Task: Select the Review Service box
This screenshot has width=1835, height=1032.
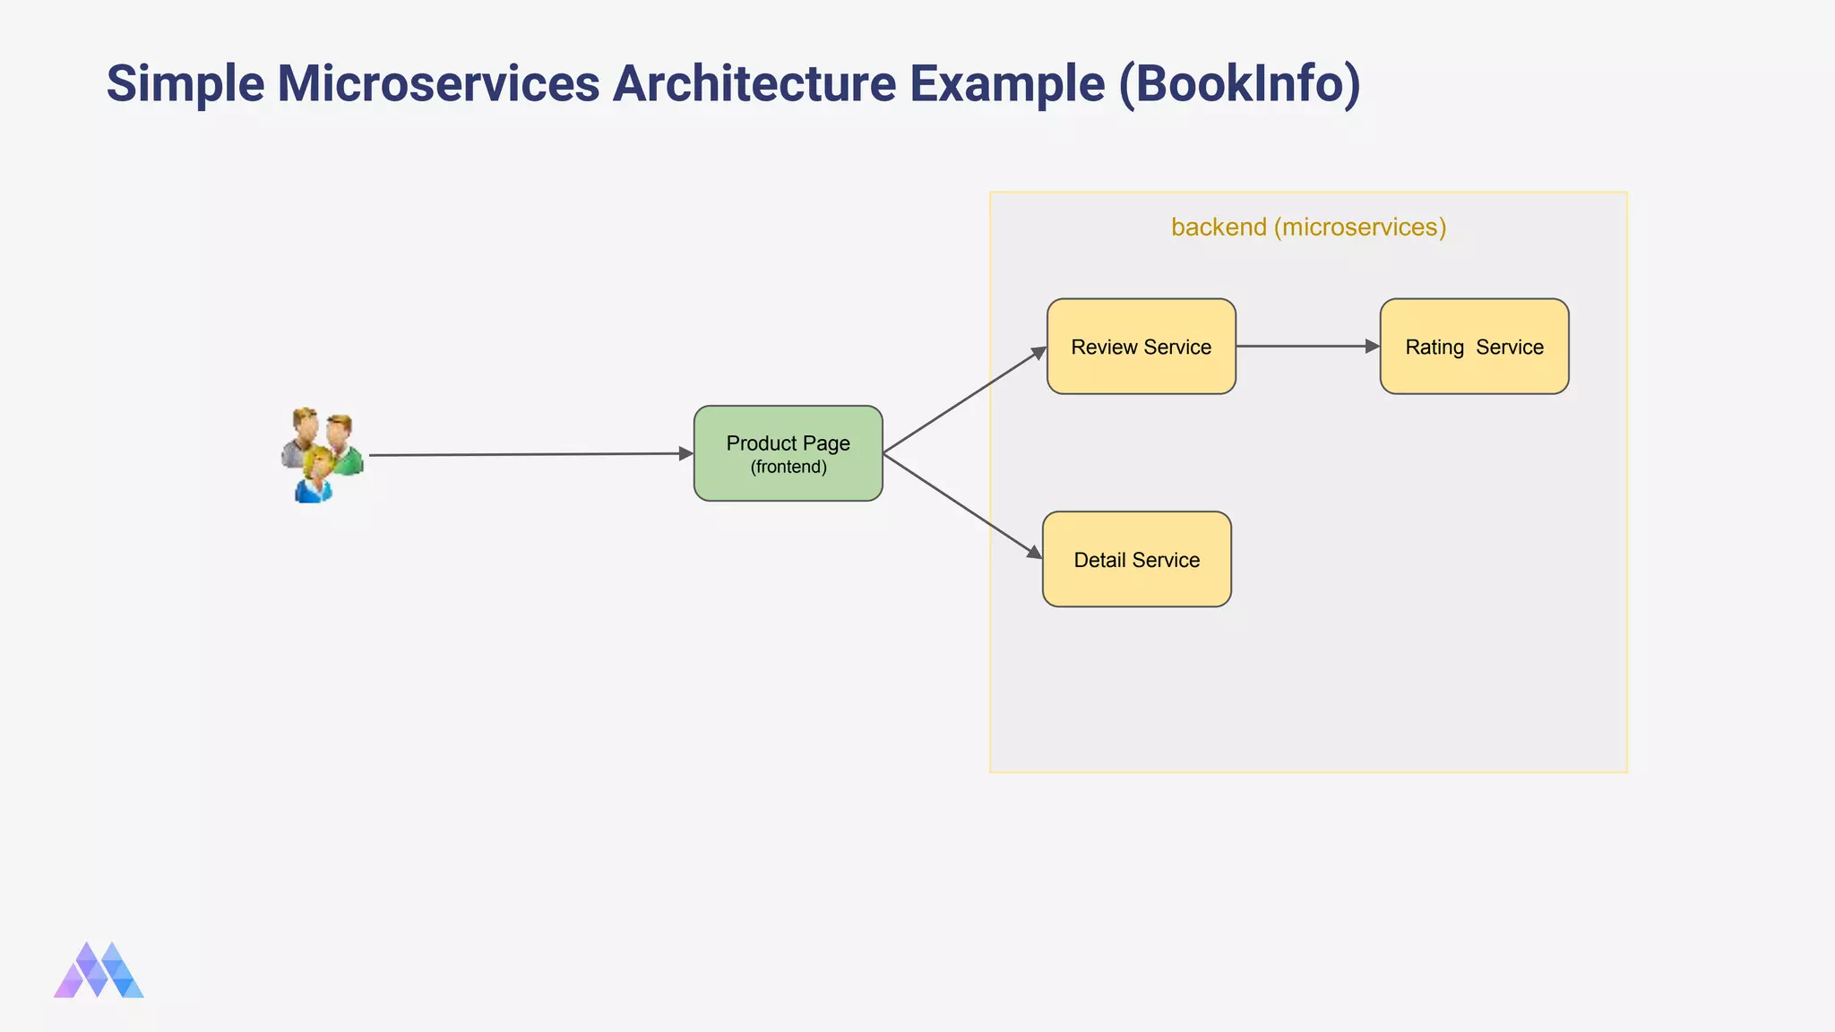Action: (x=1141, y=347)
